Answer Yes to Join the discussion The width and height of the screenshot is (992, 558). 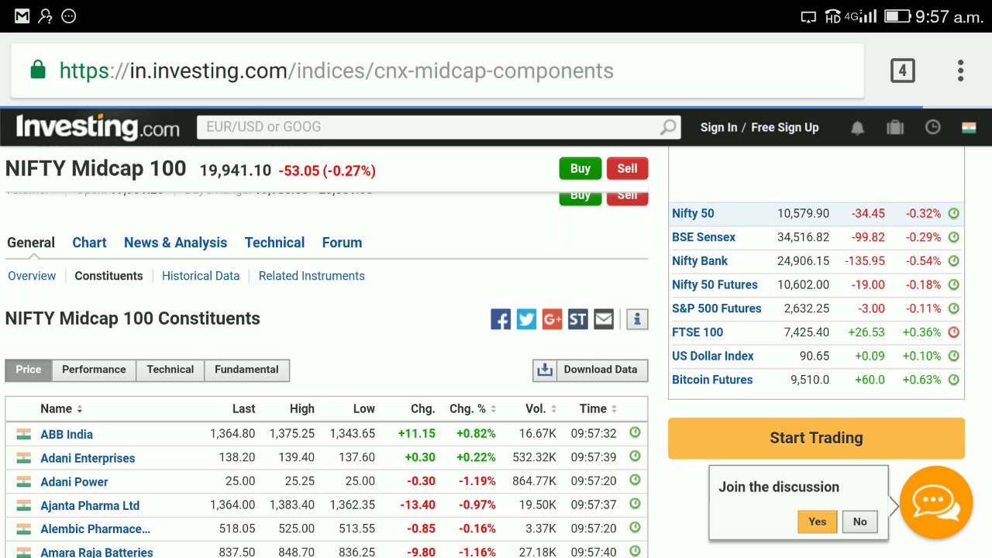pos(818,522)
